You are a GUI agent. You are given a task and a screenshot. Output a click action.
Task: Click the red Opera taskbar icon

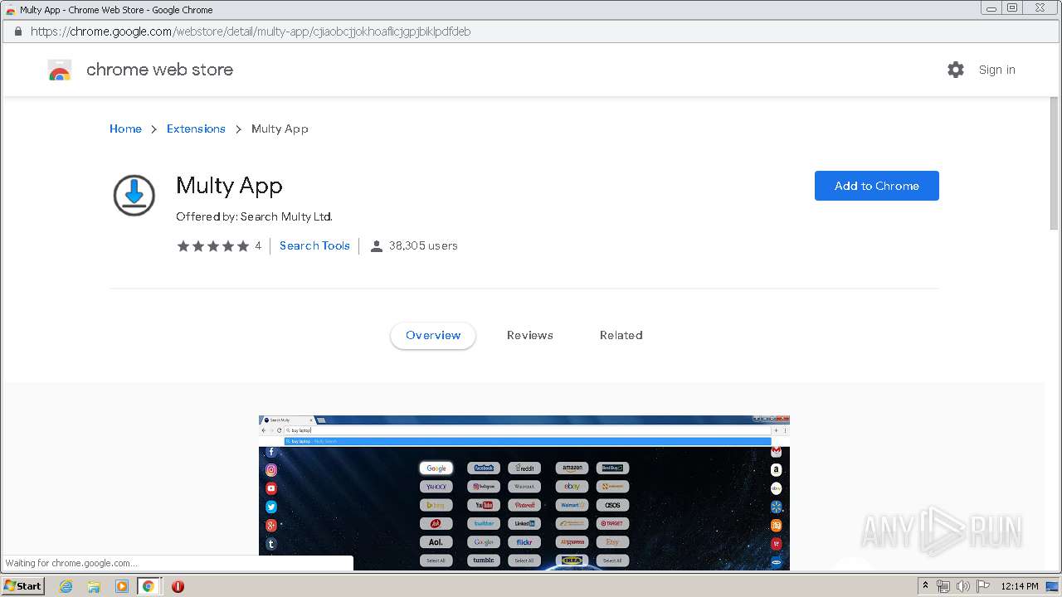178,586
